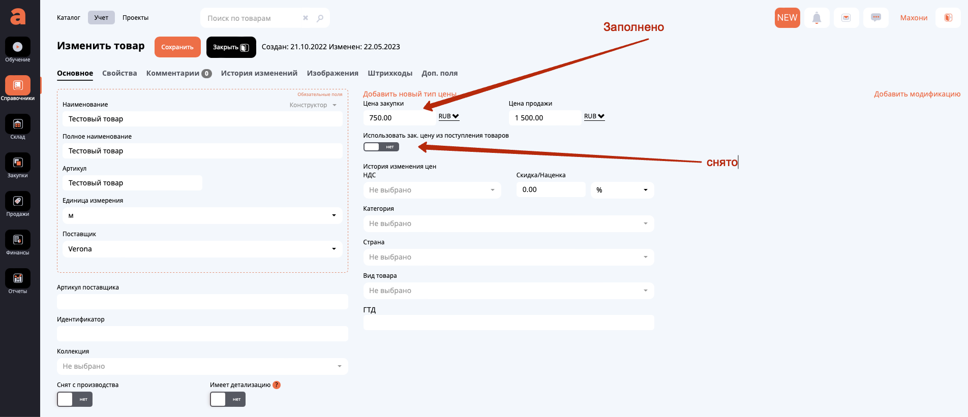968x417 pixels.
Task: Open the Категория dropdown
Action: coord(508,223)
